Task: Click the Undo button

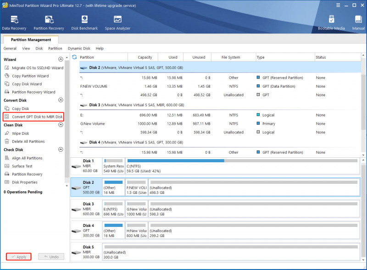Action: (51, 257)
